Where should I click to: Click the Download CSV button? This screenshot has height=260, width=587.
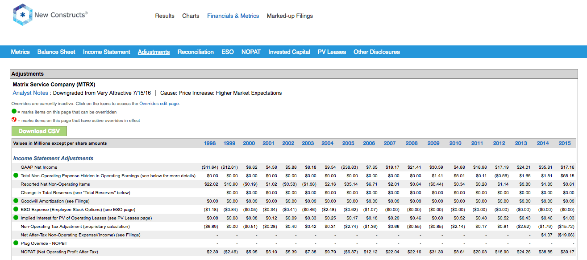coord(39,131)
